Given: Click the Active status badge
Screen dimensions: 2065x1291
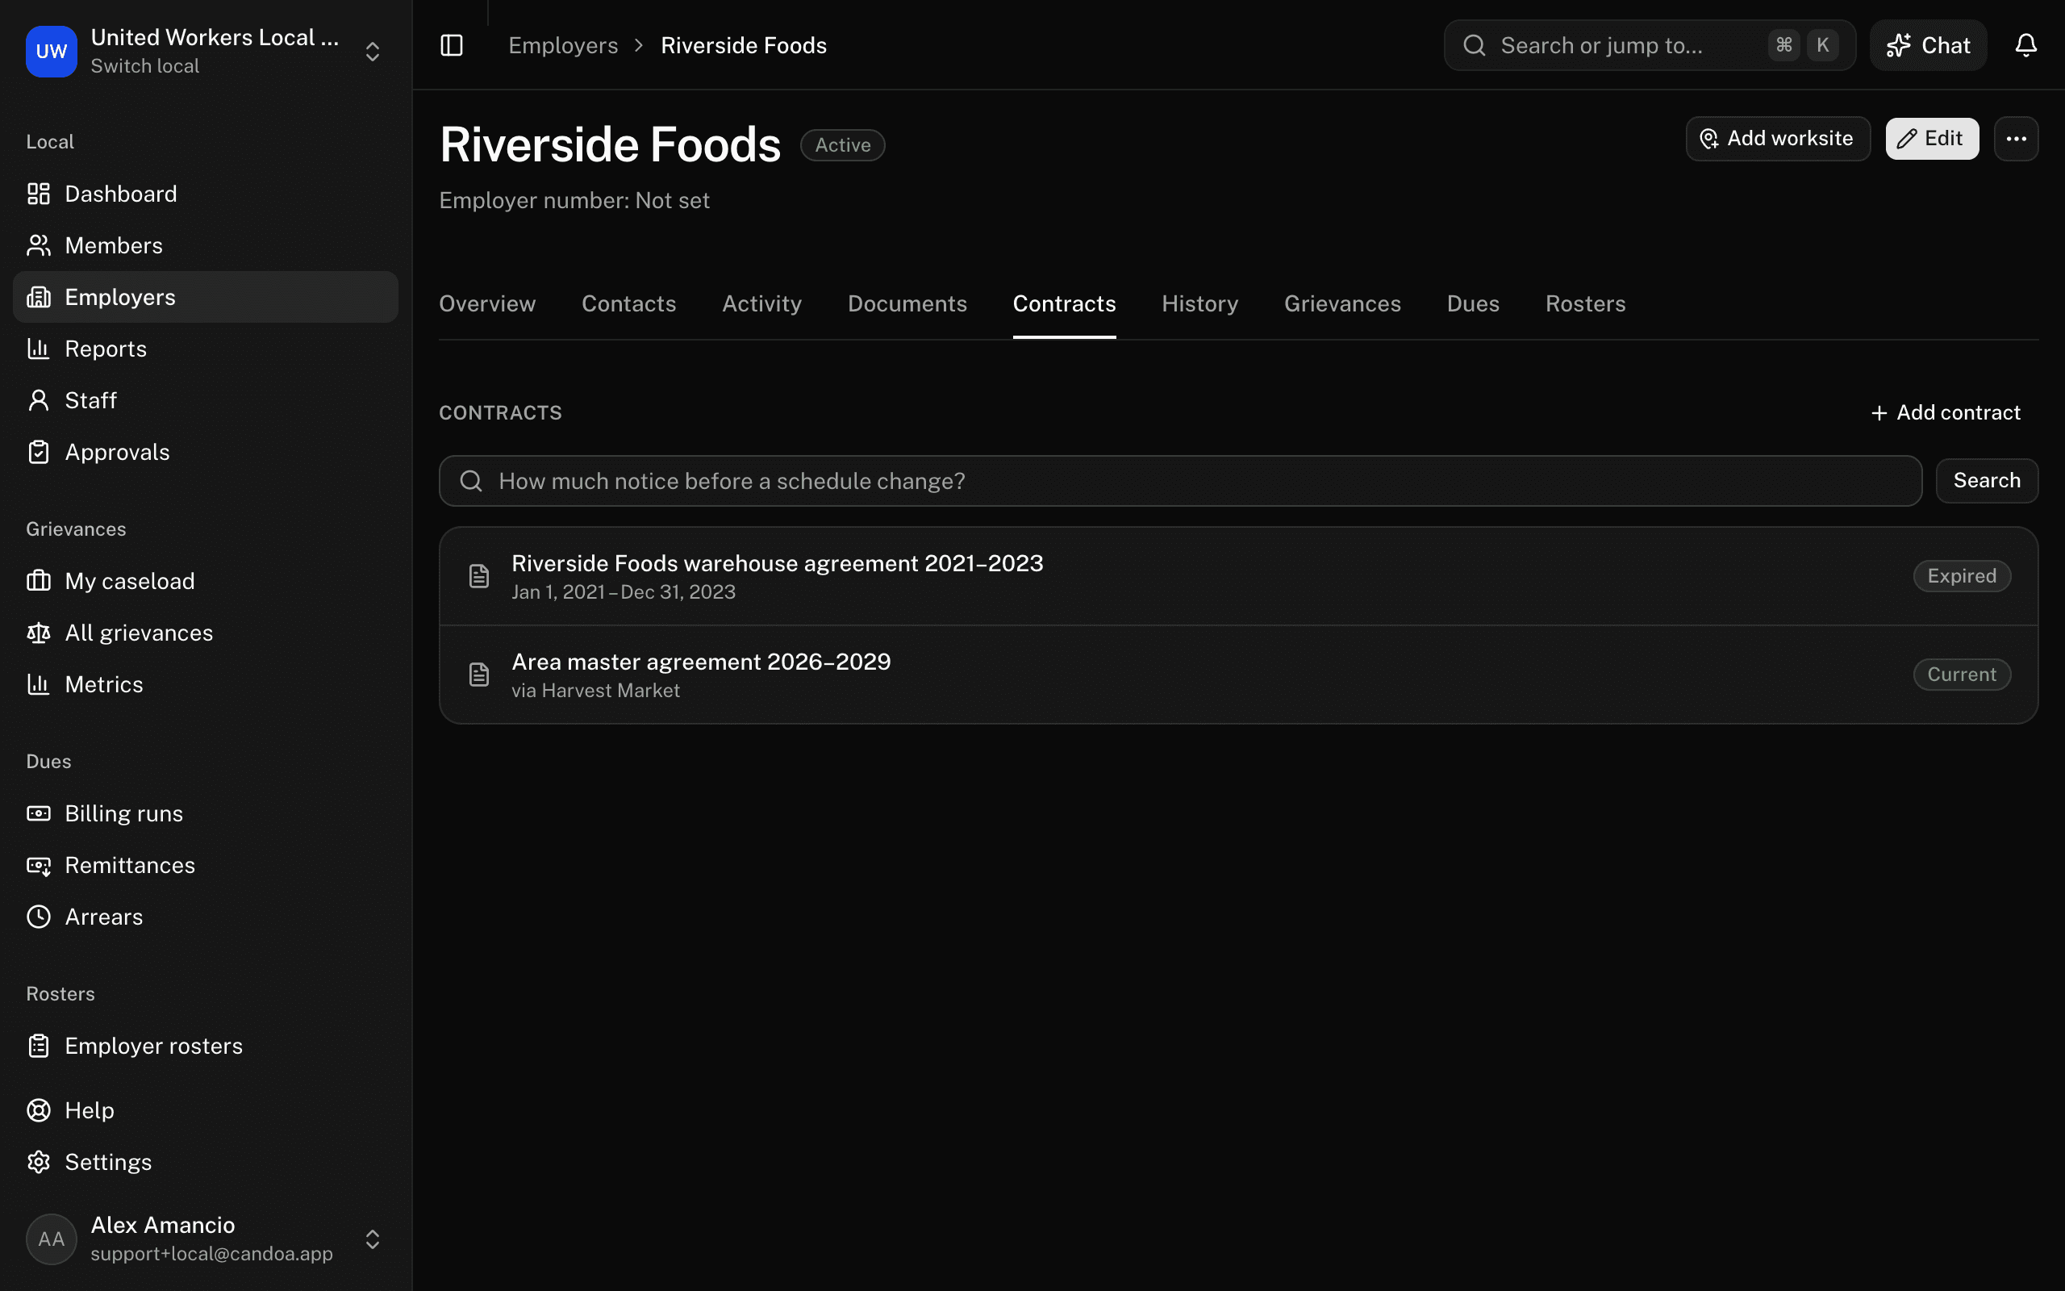Looking at the screenshot, I should point(842,145).
